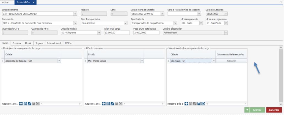Expand the Unidade medida dropdown
The width and height of the screenshot is (284, 115).
coord(100,33)
